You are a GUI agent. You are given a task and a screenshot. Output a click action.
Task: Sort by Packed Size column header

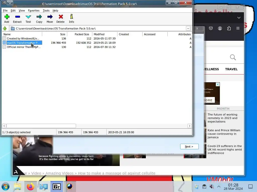click(x=80, y=34)
